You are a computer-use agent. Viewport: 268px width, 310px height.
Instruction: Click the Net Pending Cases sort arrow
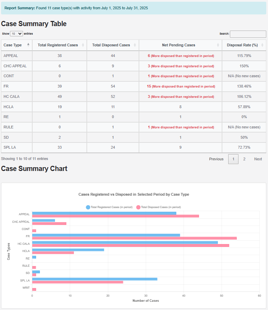[x=218, y=45]
